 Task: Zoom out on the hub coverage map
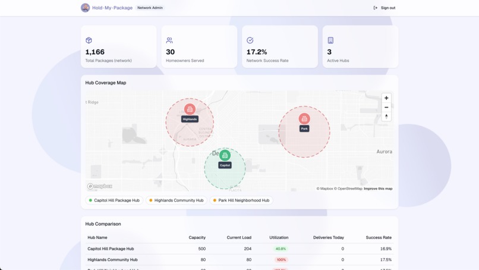click(x=386, y=107)
